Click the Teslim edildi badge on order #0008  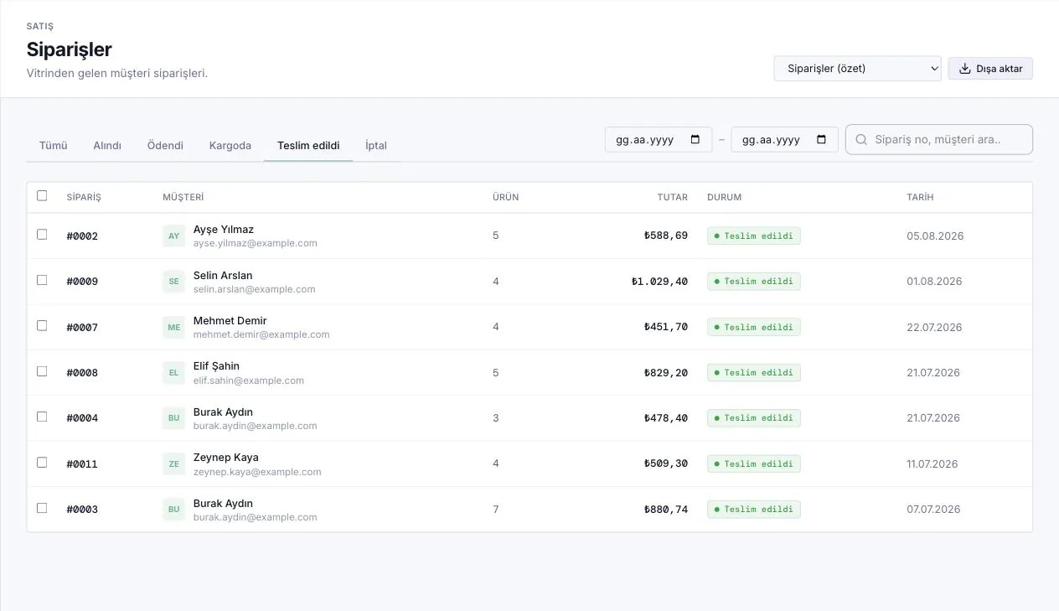[x=754, y=373]
